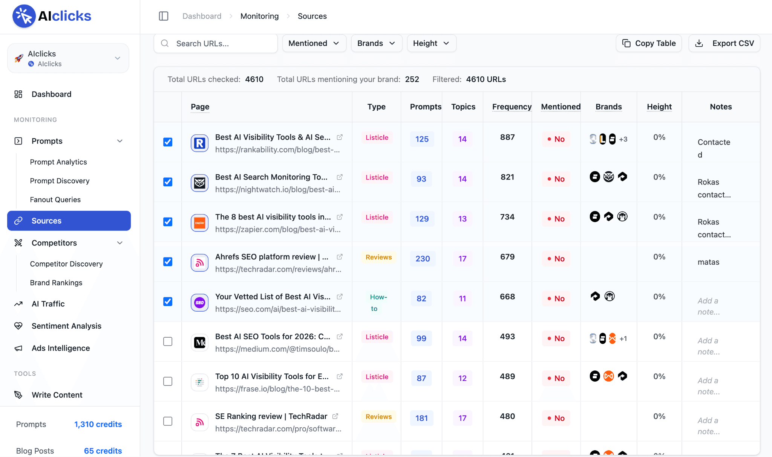Click the Zapier favicon

pyautogui.click(x=200, y=223)
